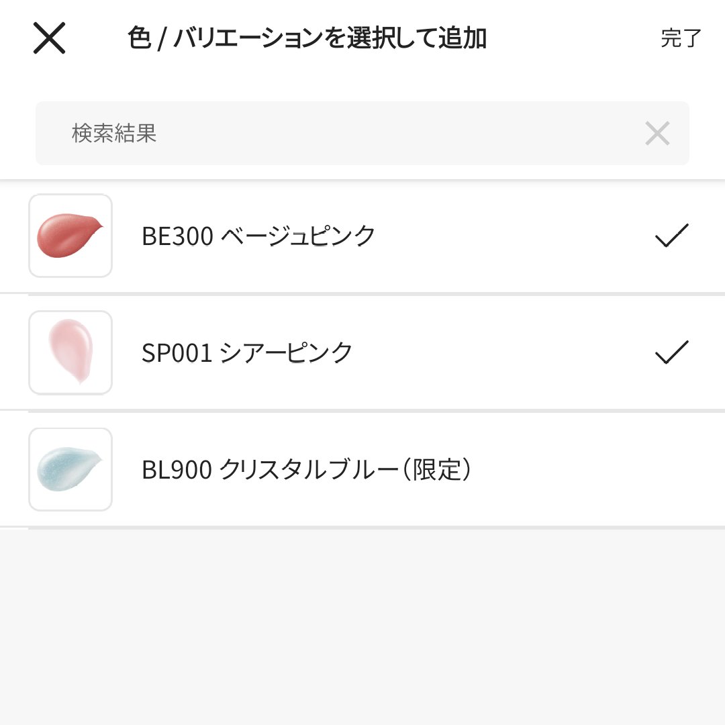Click the SP001 color code text
This screenshot has height=725, width=725.
tap(177, 352)
